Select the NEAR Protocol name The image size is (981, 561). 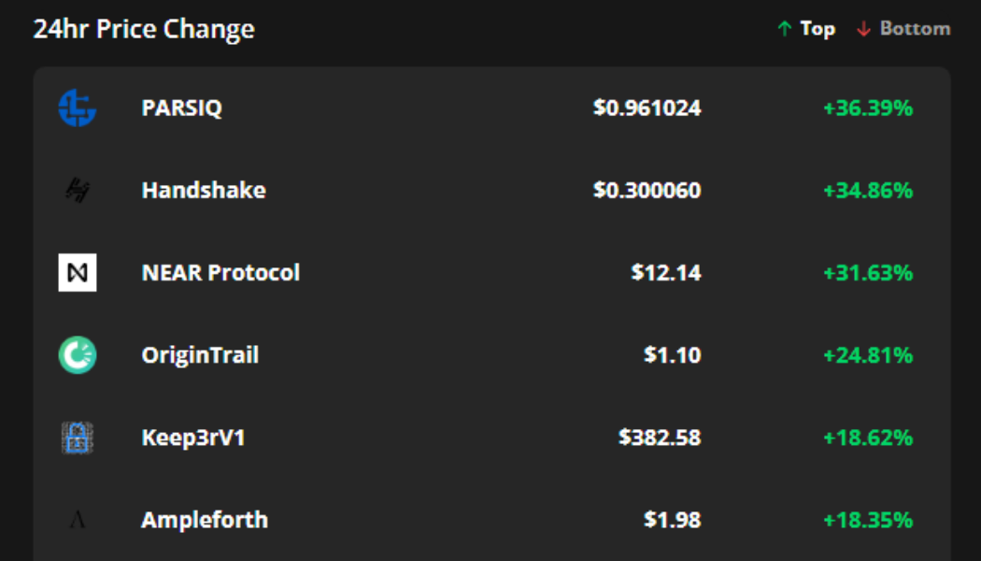click(220, 273)
